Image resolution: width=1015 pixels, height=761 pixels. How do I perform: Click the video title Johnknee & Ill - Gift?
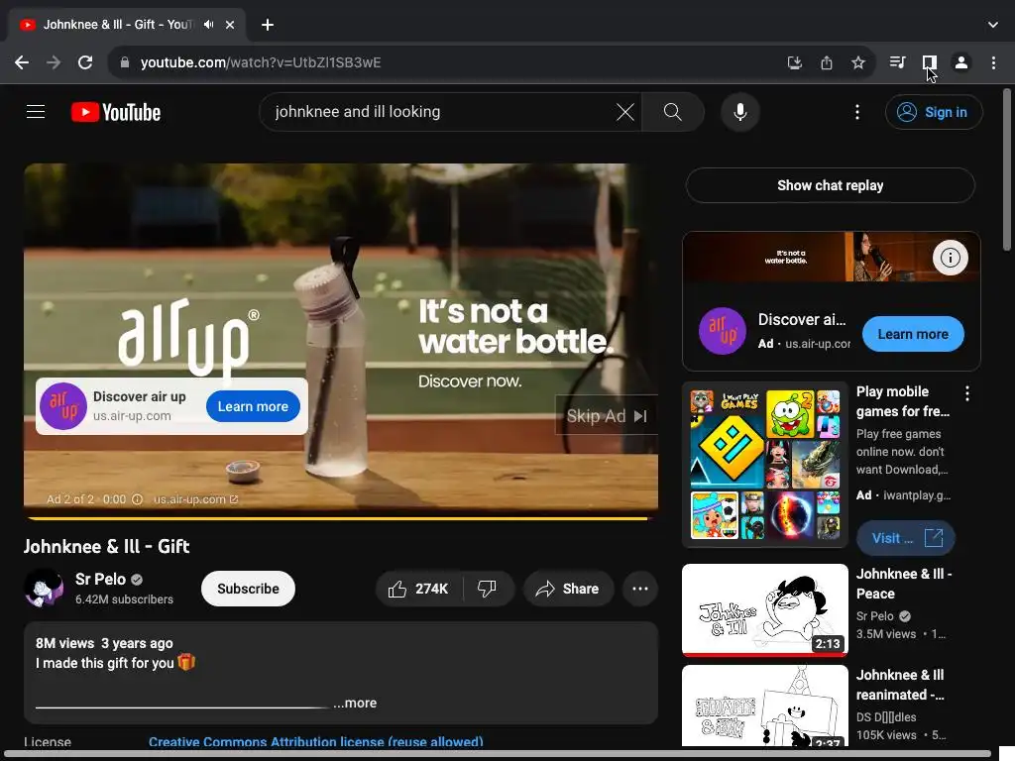(107, 546)
